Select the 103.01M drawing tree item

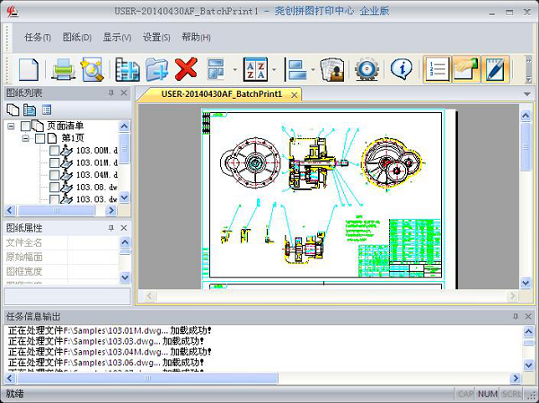click(95, 163)
